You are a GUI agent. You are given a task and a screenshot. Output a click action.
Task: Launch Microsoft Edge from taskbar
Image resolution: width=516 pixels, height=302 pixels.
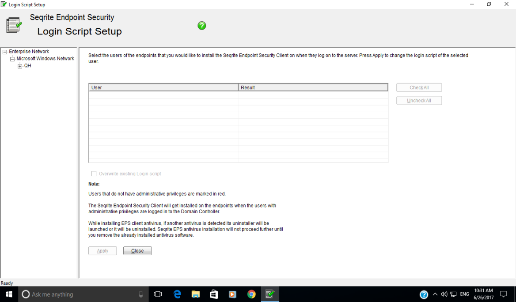point(177,294)
